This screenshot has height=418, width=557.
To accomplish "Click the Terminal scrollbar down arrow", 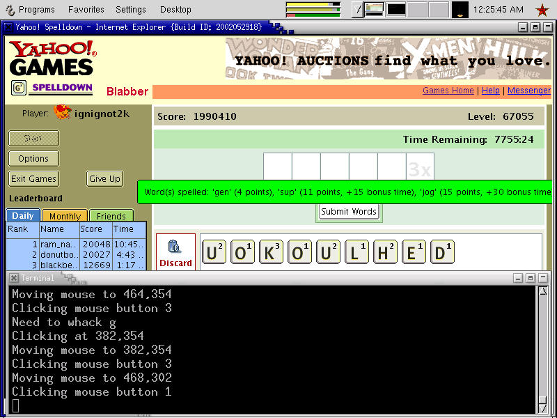I will (x=543, y=408).
